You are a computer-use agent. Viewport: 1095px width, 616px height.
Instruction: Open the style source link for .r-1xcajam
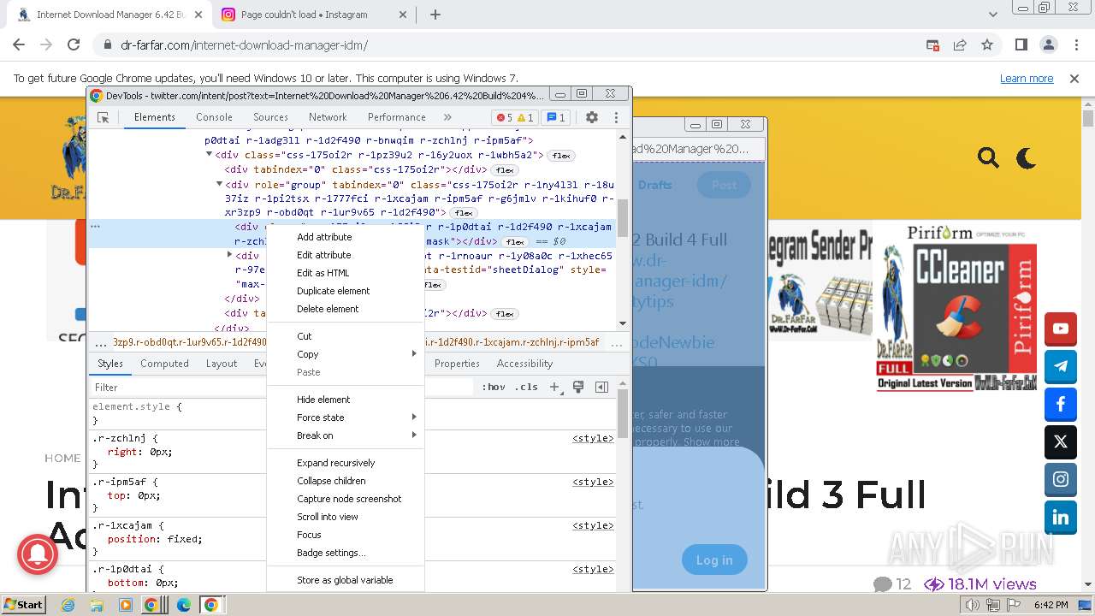click(x=593, y=525)
